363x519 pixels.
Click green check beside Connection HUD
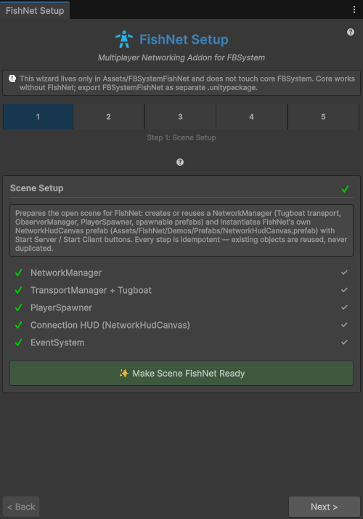coord(19,325)
